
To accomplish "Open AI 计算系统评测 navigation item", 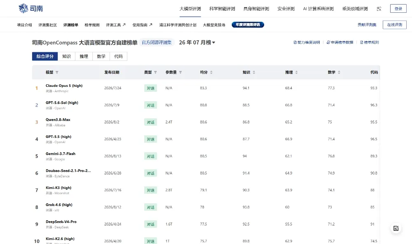I will click(318, 9).
